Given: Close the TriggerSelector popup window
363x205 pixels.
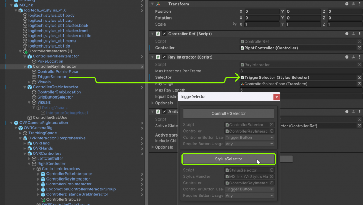Looking at the screenshot, I should [277, 97].
